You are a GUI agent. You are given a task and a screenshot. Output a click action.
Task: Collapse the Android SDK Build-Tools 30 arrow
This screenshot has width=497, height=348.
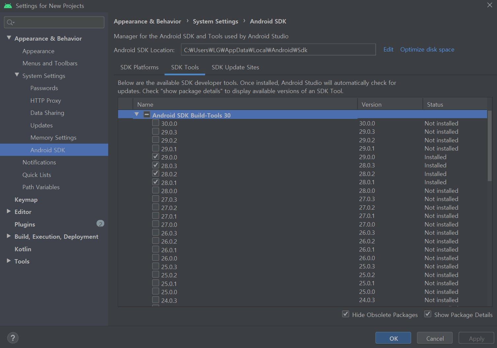[137, 114]
